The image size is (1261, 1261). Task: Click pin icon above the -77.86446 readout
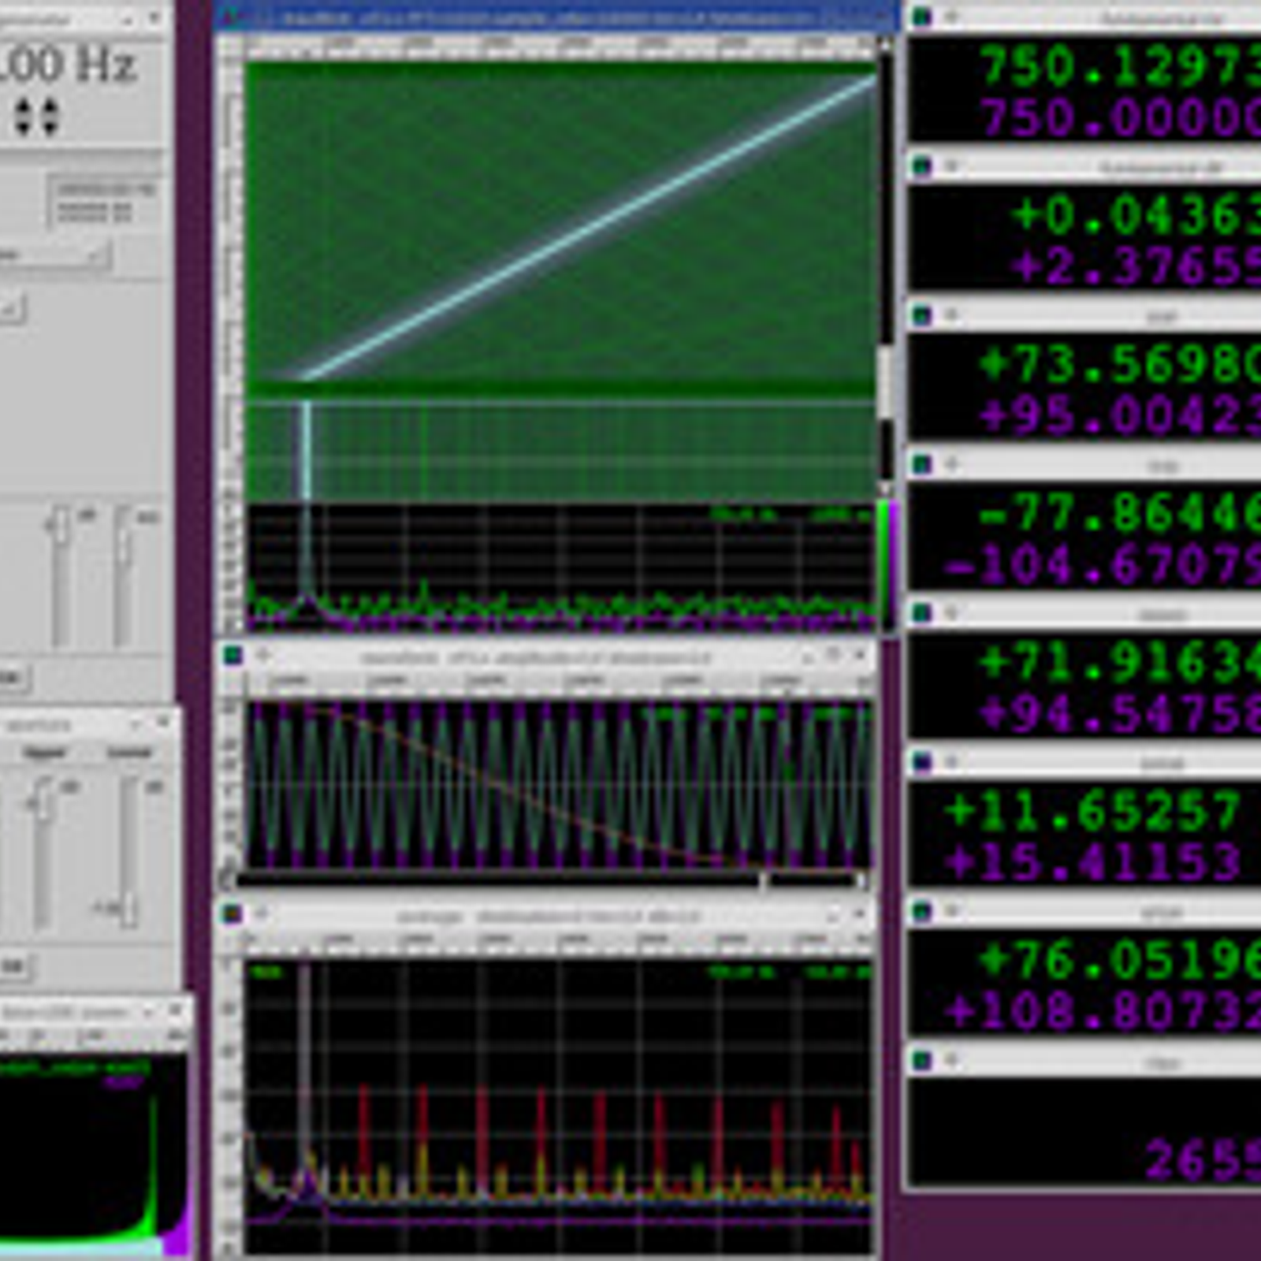pos(951,464)
